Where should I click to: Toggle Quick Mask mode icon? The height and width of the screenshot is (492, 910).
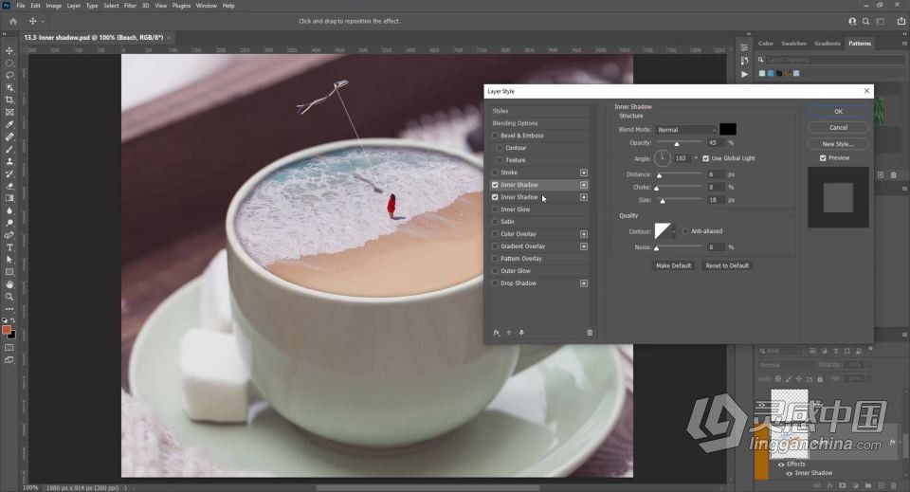9,348
